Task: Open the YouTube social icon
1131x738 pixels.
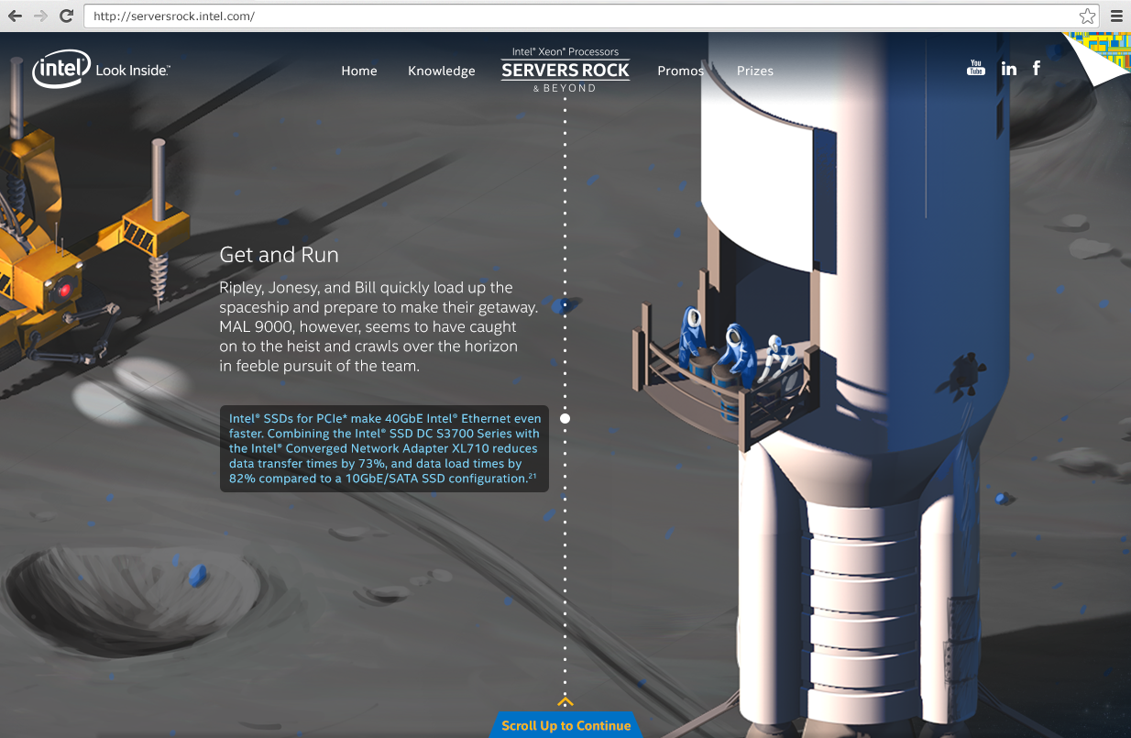Action: [976, 68]
